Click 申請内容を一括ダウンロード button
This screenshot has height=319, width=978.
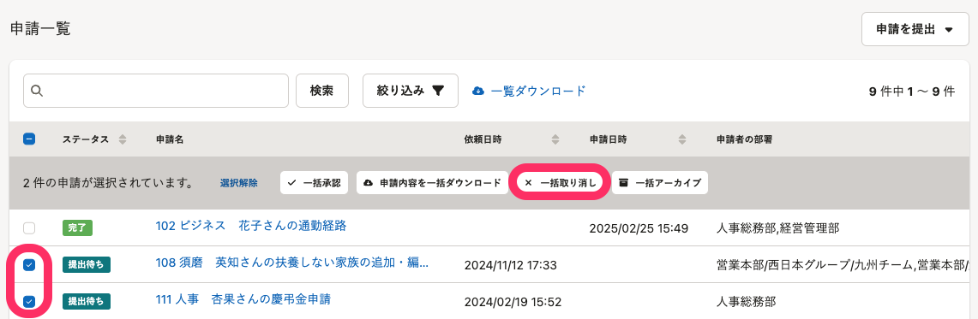point(432,183)
